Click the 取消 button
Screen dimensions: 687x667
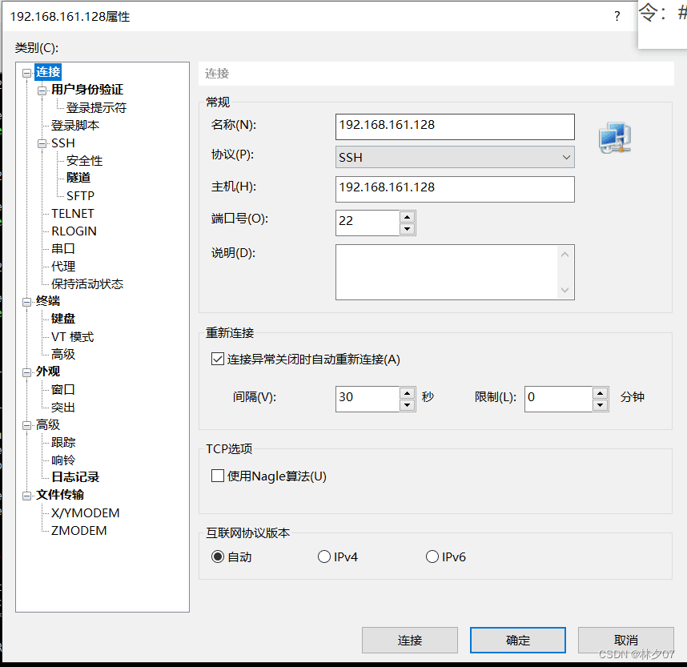point(625,641)
